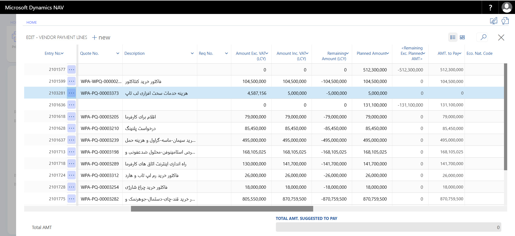Open row menu for entry 2101599

click(x=71, y=81)
